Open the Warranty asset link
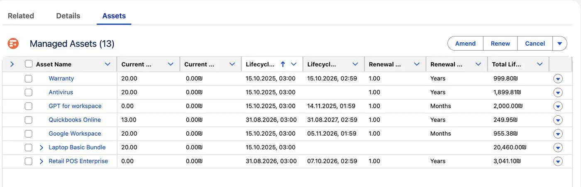 (x=61, y=78)
